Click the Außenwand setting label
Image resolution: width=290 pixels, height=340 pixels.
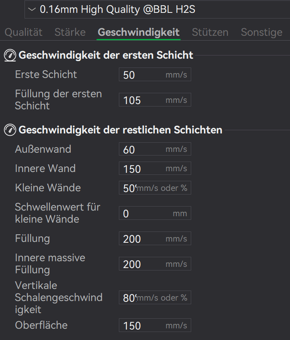(x=43, y=150)
